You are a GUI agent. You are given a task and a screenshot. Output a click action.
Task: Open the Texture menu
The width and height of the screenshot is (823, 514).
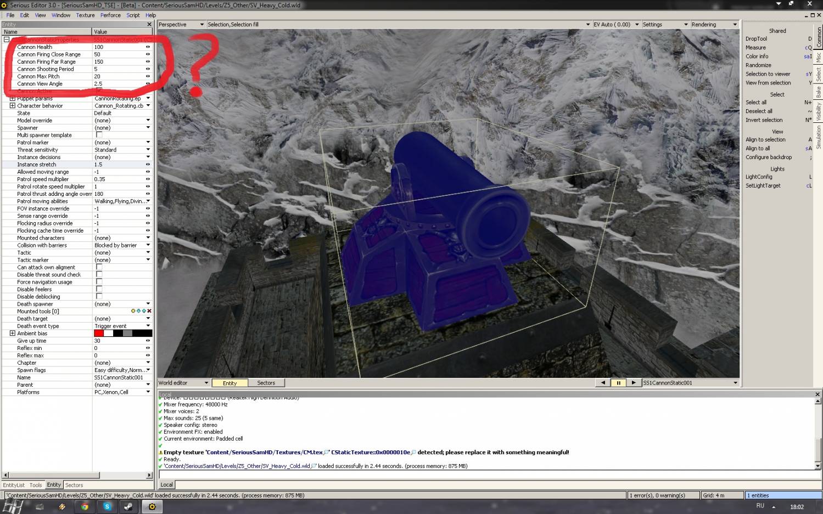[85, 15]
